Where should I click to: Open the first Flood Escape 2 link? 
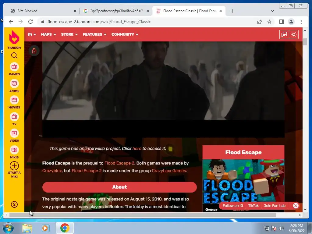pos(119,163)
